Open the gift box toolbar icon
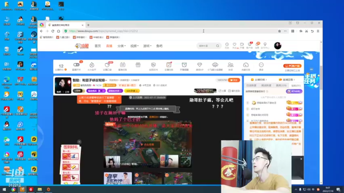This screenshot has width=344, height=193. click(x=138, y=65)
